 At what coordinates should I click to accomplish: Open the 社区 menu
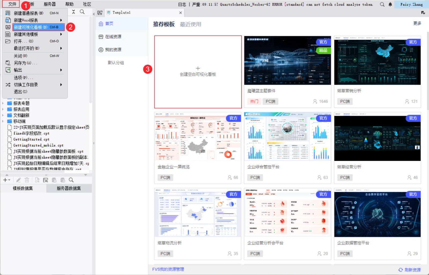(x=87, y=4)
